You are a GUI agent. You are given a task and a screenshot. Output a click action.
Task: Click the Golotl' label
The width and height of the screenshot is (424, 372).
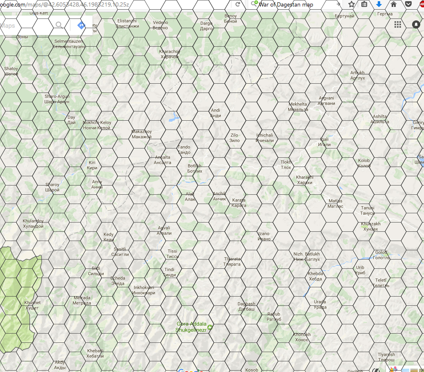[381, 255]
